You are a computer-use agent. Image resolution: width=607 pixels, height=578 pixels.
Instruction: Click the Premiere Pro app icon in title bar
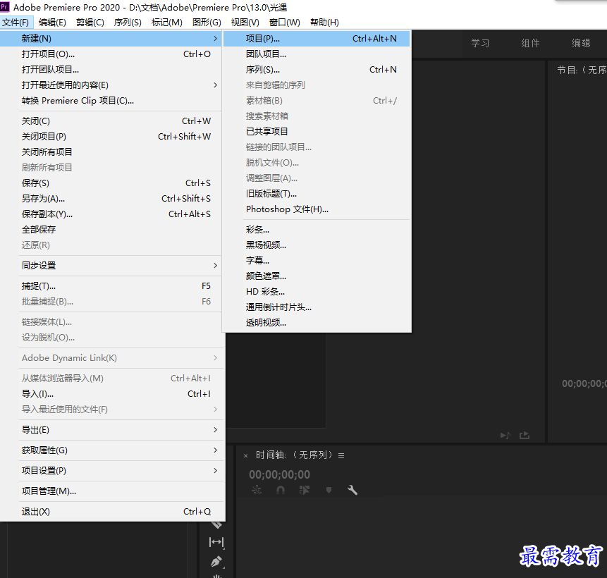click(5, 7)
